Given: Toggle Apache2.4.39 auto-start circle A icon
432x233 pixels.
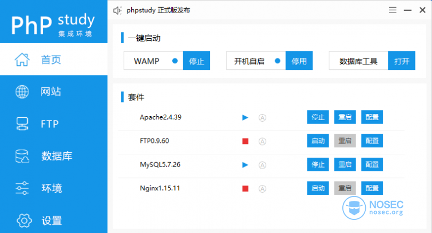Looking at the screenshot, I should pos(262,118).
